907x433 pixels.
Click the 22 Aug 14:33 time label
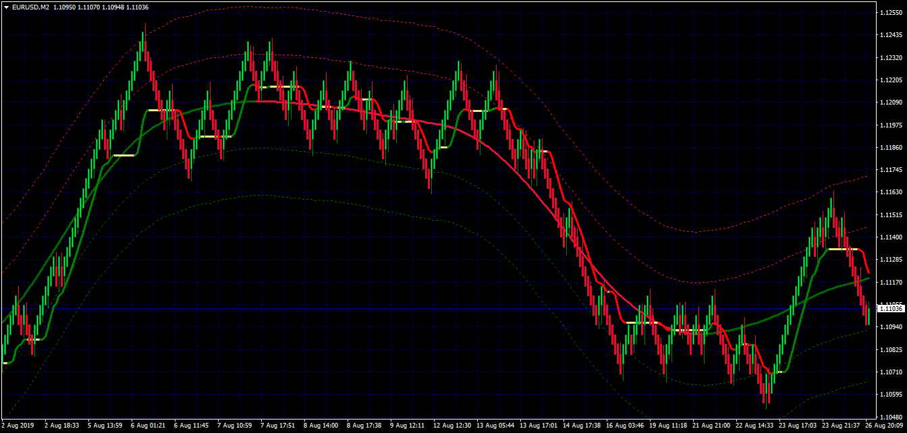(x=754, y=426)
